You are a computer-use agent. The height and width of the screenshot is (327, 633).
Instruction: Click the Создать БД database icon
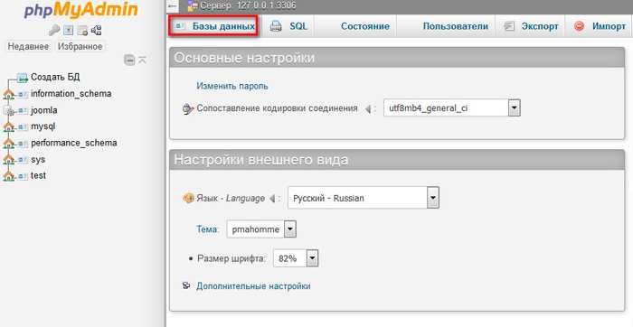coord(23,77)
